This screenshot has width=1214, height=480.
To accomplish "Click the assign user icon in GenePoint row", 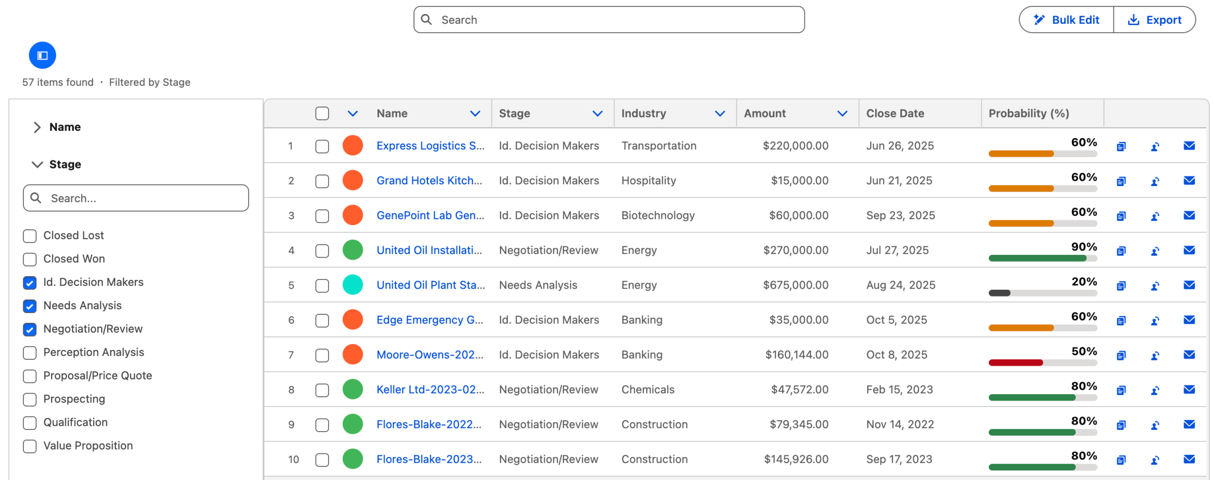I will tap(1155, 216).
